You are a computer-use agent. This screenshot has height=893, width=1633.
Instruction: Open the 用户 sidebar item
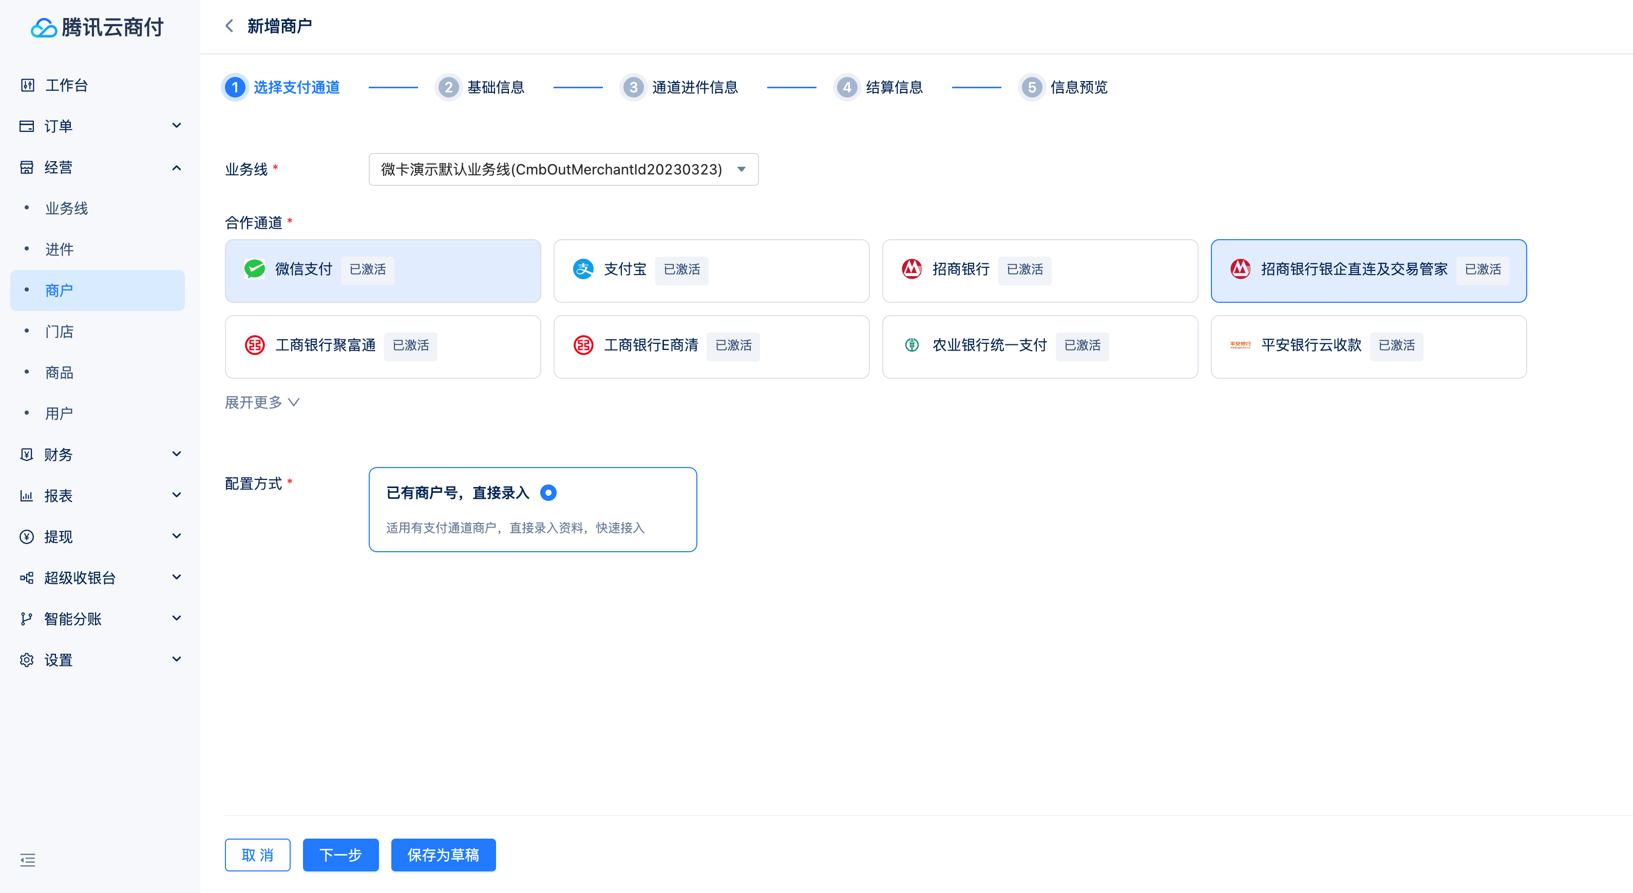point(98,414)
